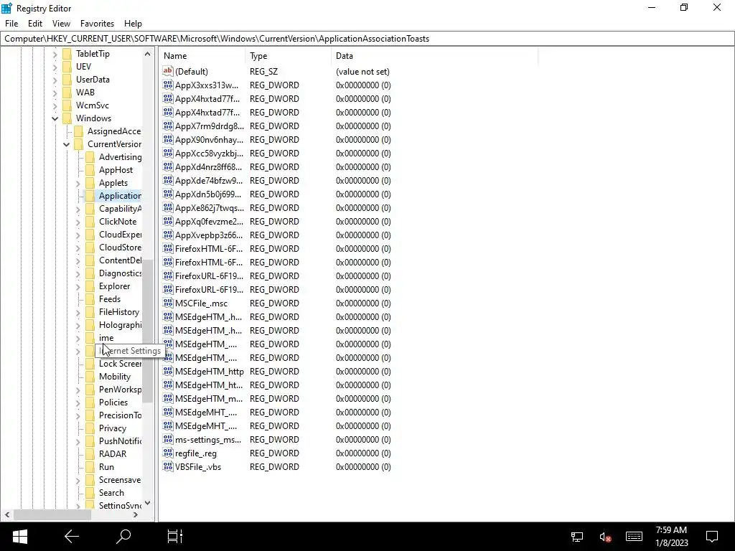Expand the ClickNote key

[x=78, y=222]
